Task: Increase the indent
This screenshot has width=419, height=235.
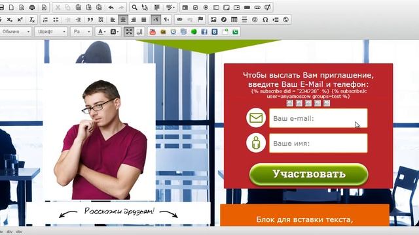Action: click(79, 20)
